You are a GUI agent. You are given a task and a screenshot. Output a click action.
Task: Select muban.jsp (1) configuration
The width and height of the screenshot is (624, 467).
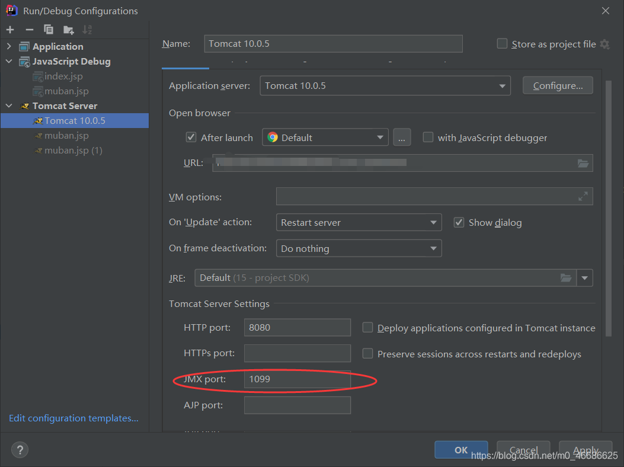pos(73,151)
